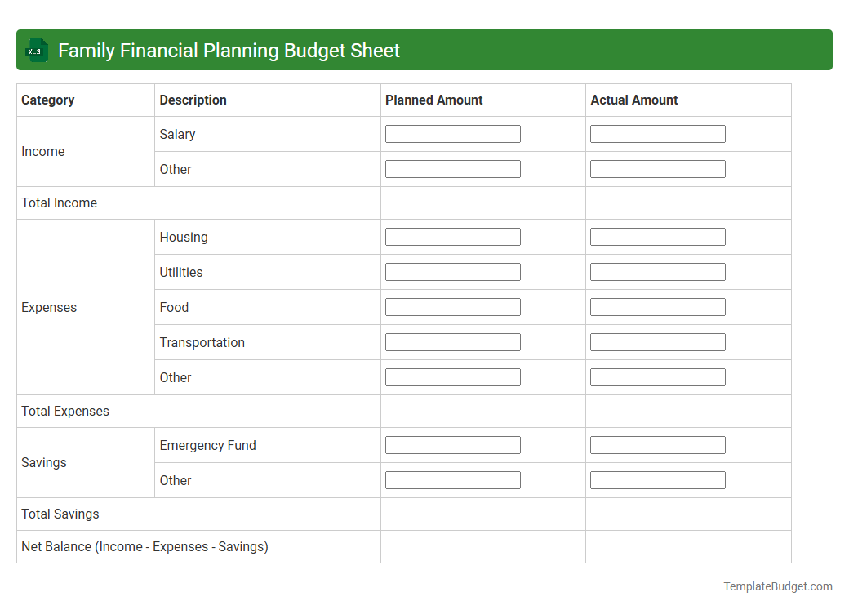The height and width of the screenshot is (610, 849).
Task: Click the Actual Amount field for Other income
Action: point(657,169)
